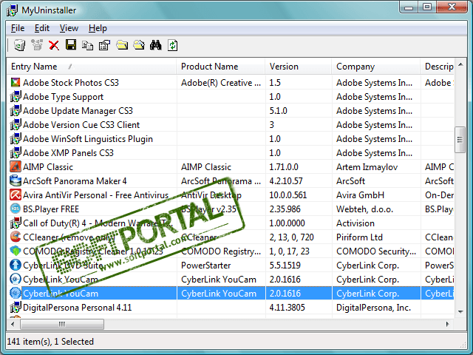
Task: Click the DigitalPersona Personal row icon
Action: coord(16,308)
